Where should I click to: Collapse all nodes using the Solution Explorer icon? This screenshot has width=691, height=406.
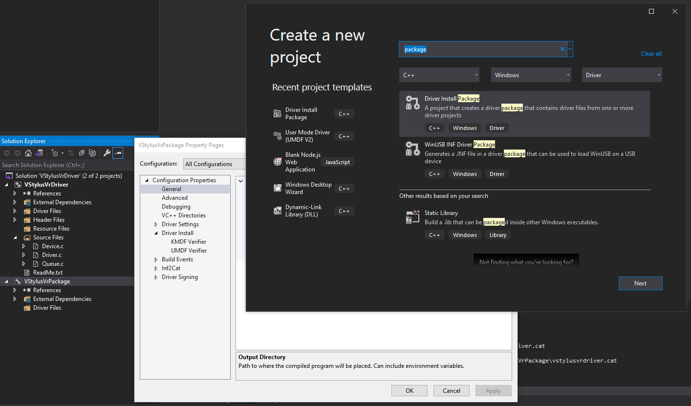click(82, 153)
